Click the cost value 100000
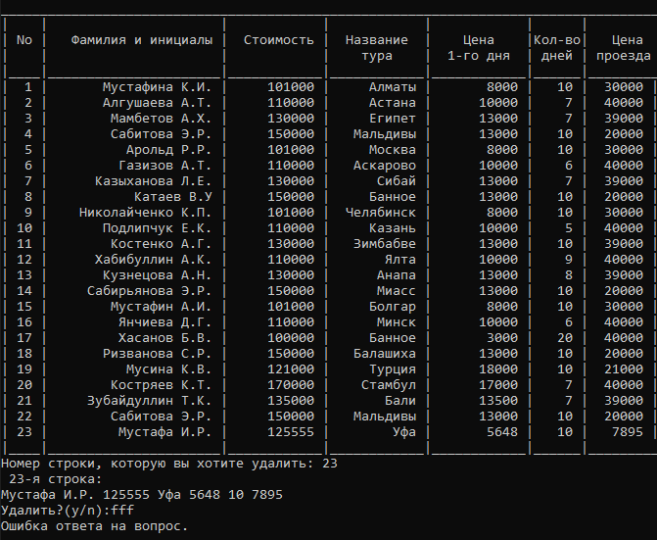Viewport: 657px width, 540px height. pos(291,338)
